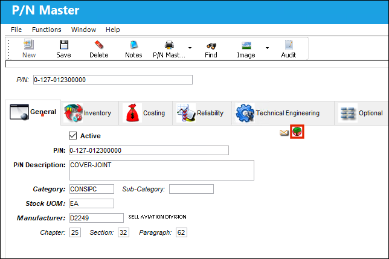Click the Find binoculars icon
The image size is (389, 259).
[211, 45]
